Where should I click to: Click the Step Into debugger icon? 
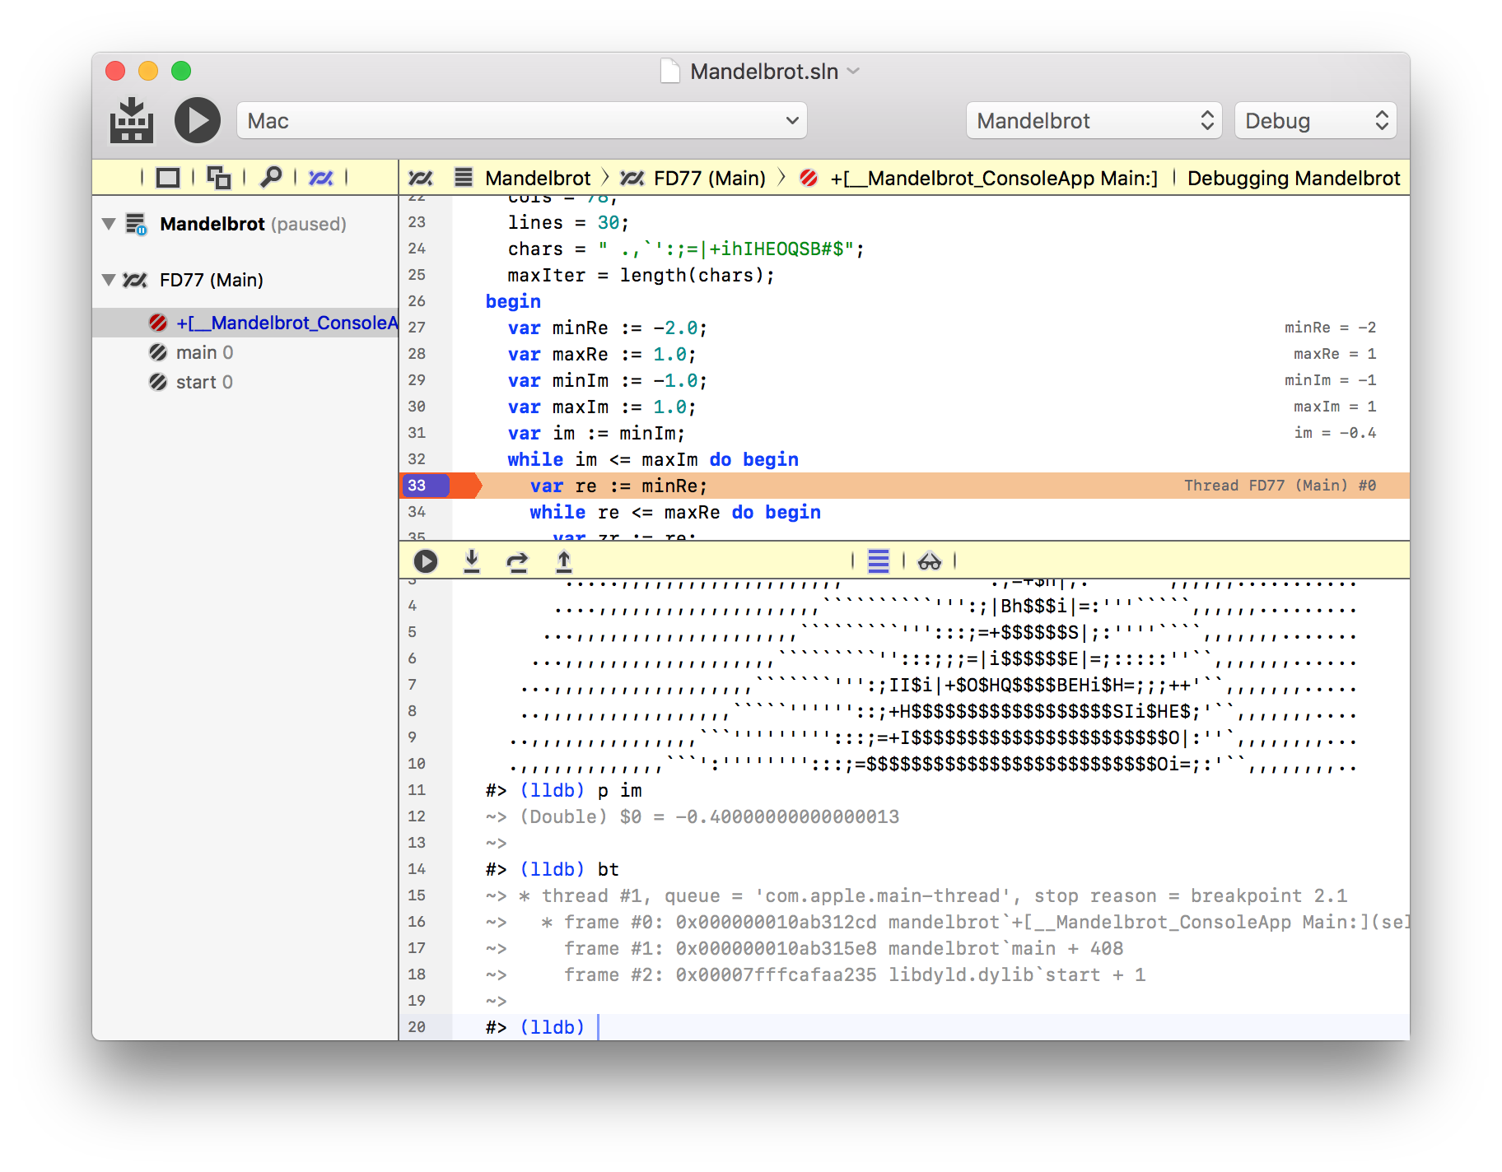pyautogui.click(x=472, y=561)
